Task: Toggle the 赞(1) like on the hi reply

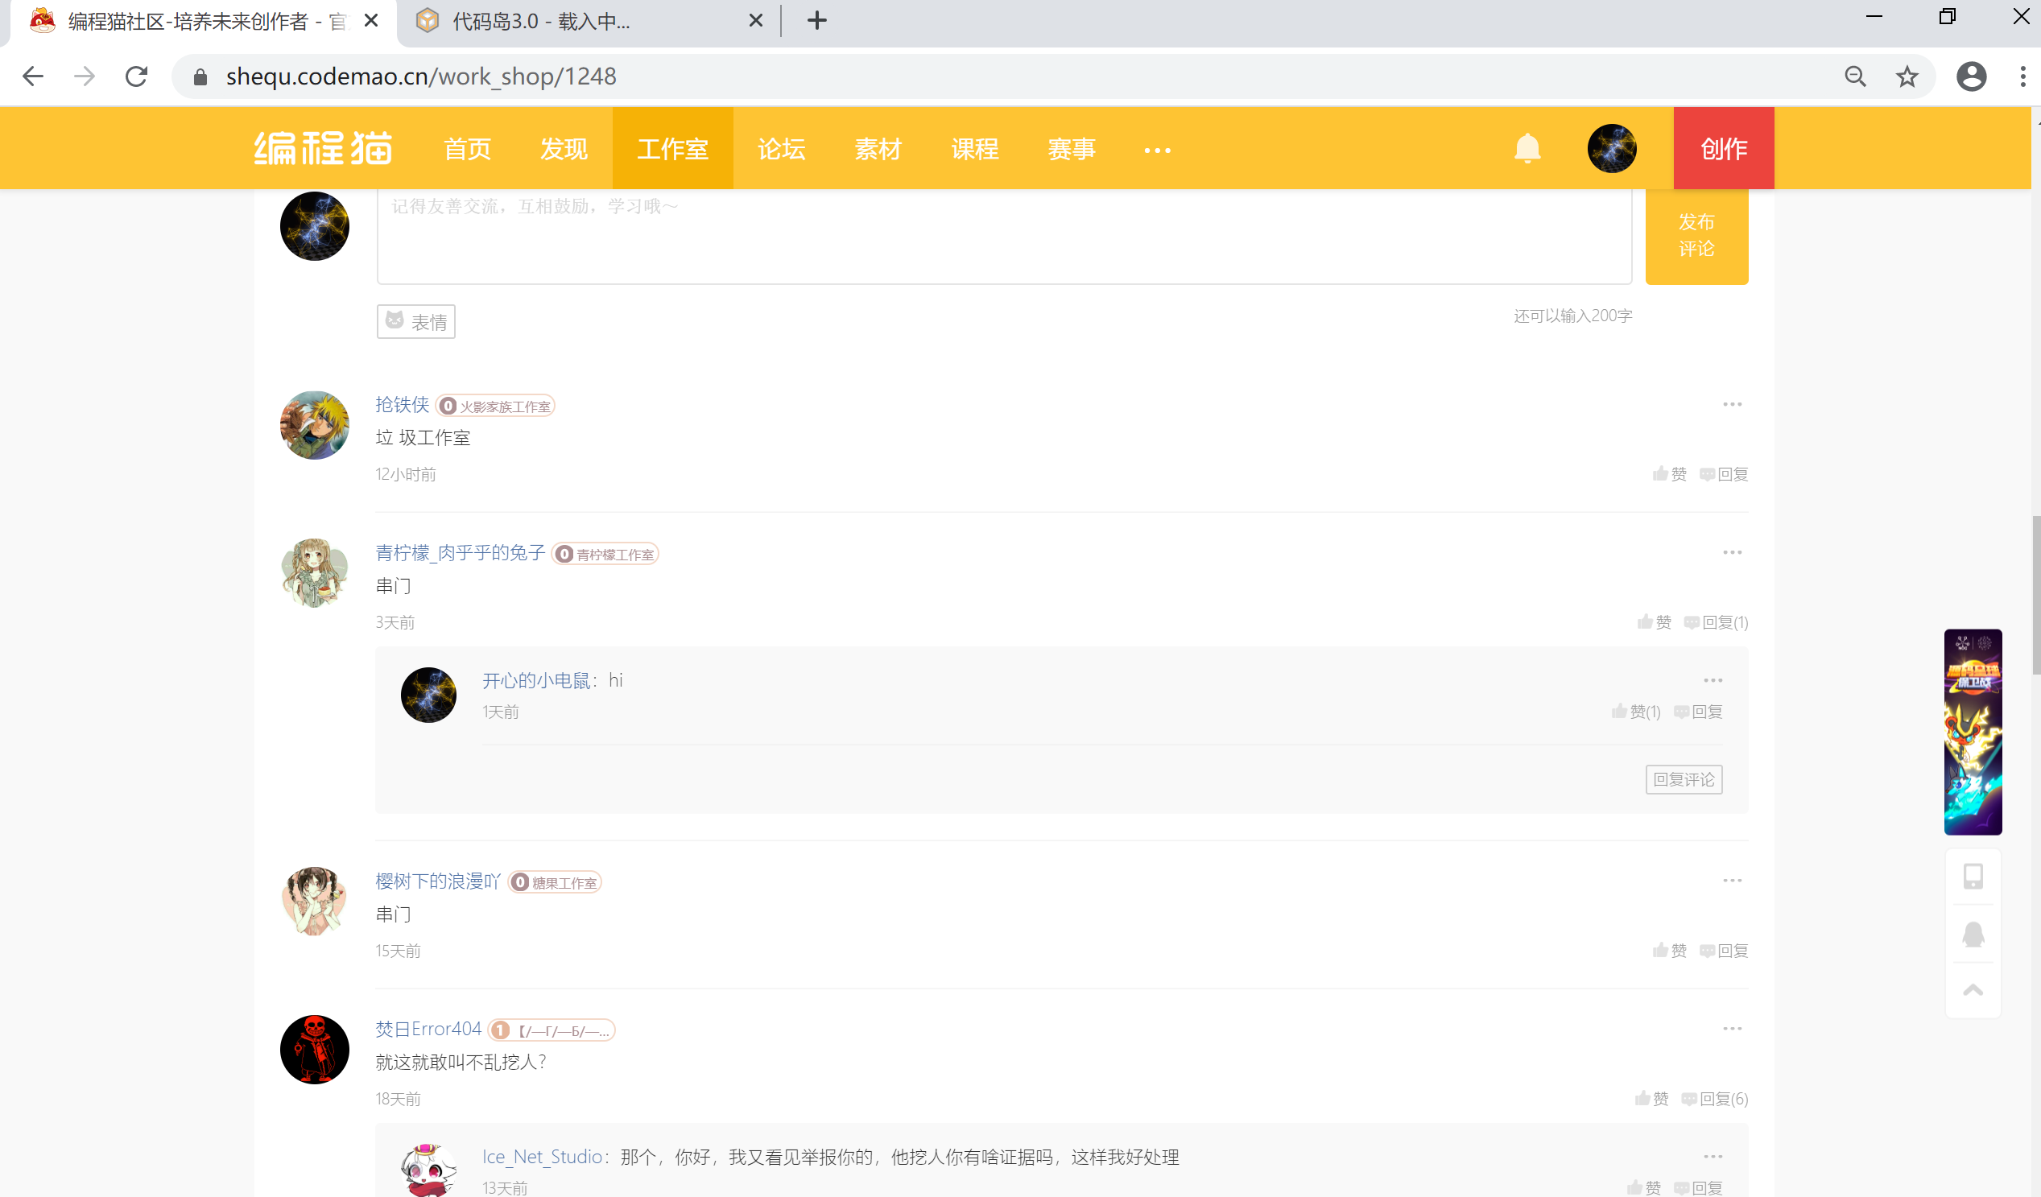Action: click(1636, 711)
